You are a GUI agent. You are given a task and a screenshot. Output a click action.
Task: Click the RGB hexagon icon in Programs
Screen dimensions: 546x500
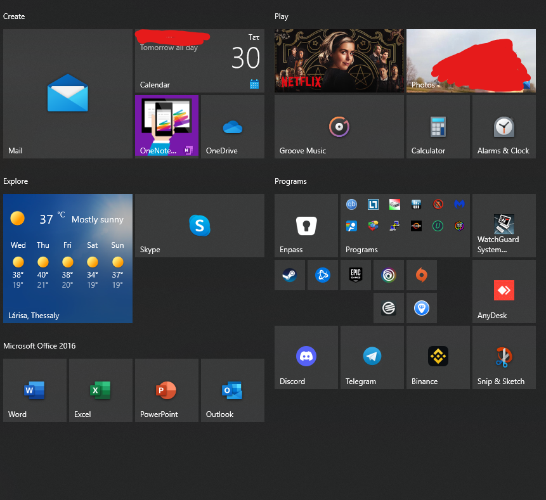pyautogui.click(x=459, y=226)
